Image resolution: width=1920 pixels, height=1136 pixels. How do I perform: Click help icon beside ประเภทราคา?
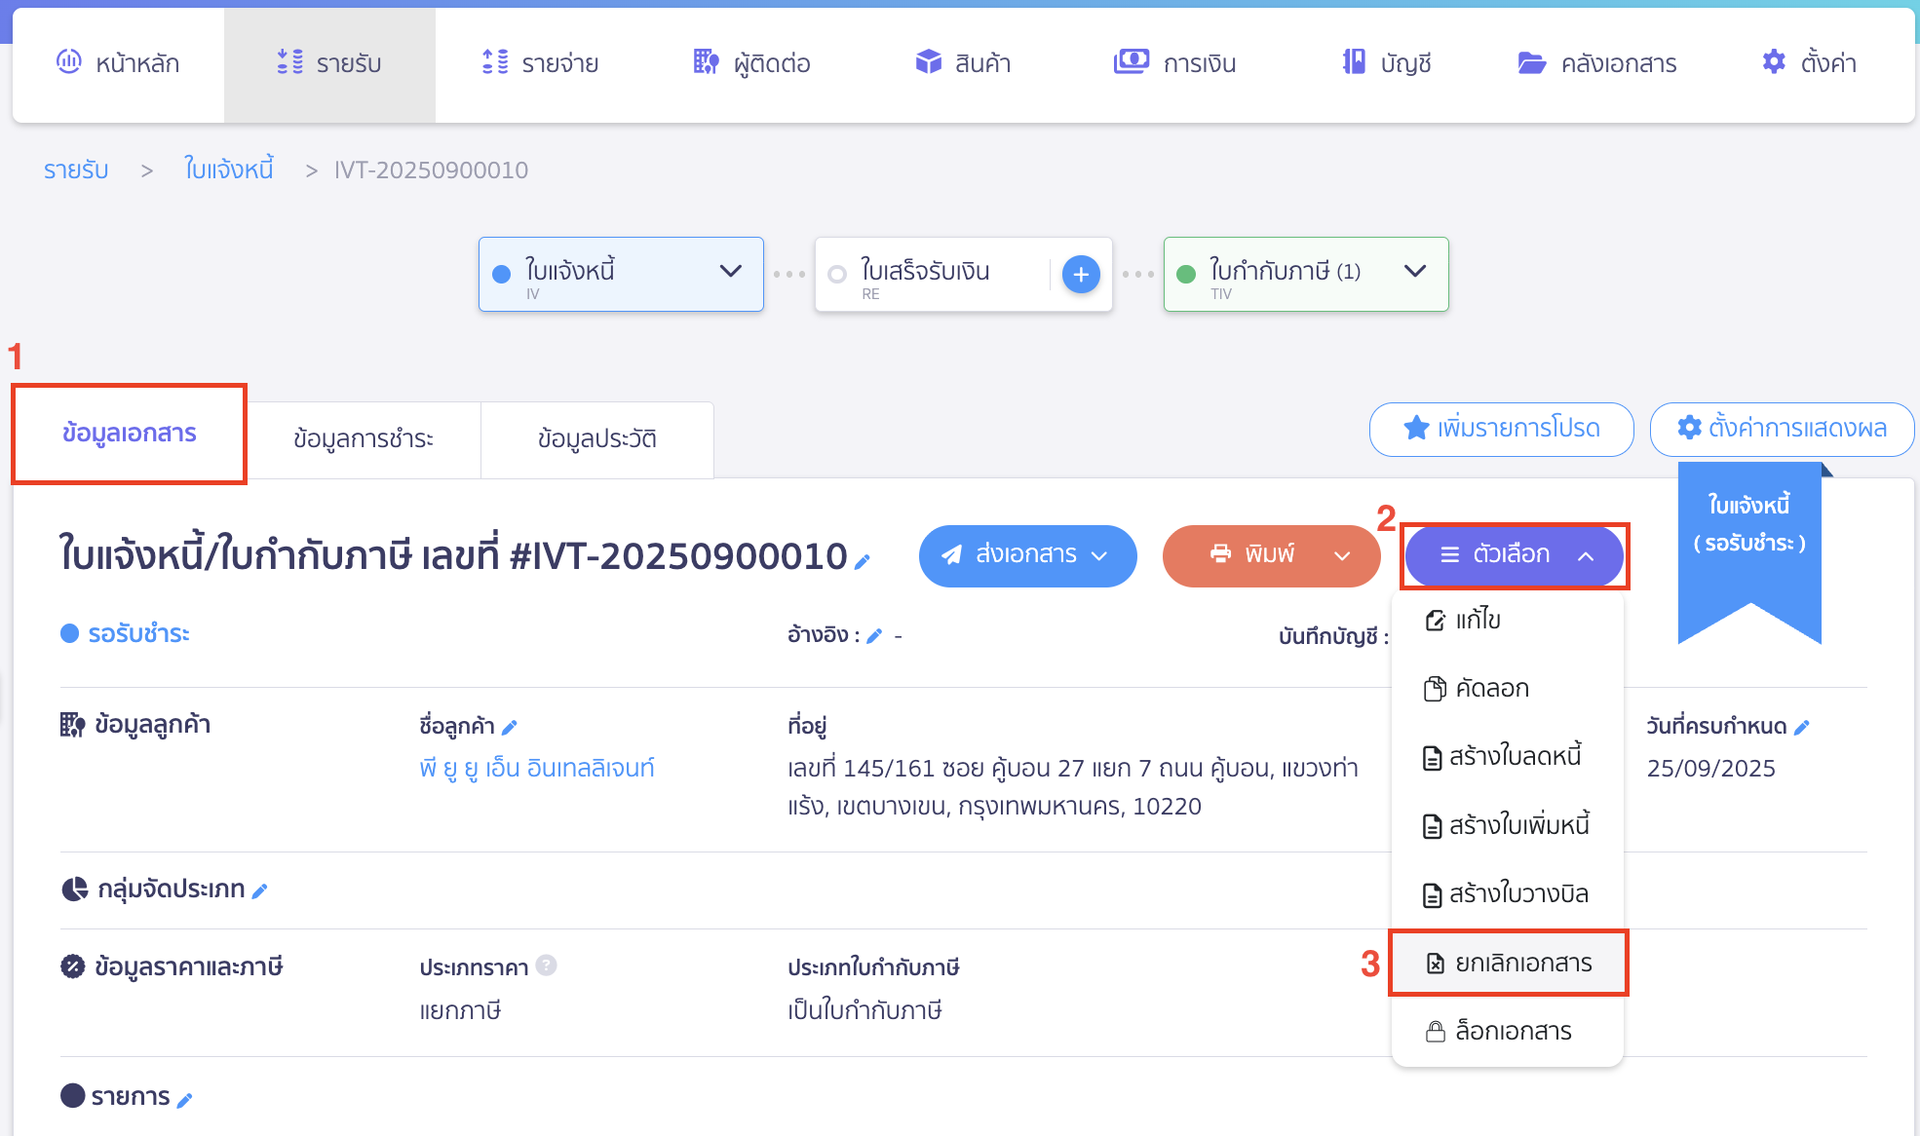tap(546, 966)
